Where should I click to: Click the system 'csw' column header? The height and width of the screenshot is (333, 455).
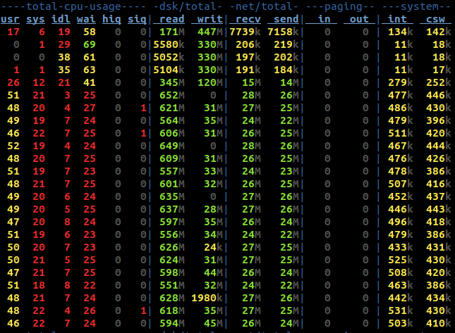[x=435, y=19]
